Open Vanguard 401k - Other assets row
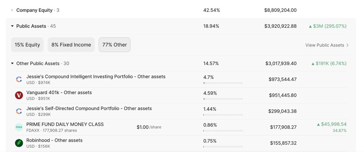The width and height of the screenshot is (364, 152). 59,92
